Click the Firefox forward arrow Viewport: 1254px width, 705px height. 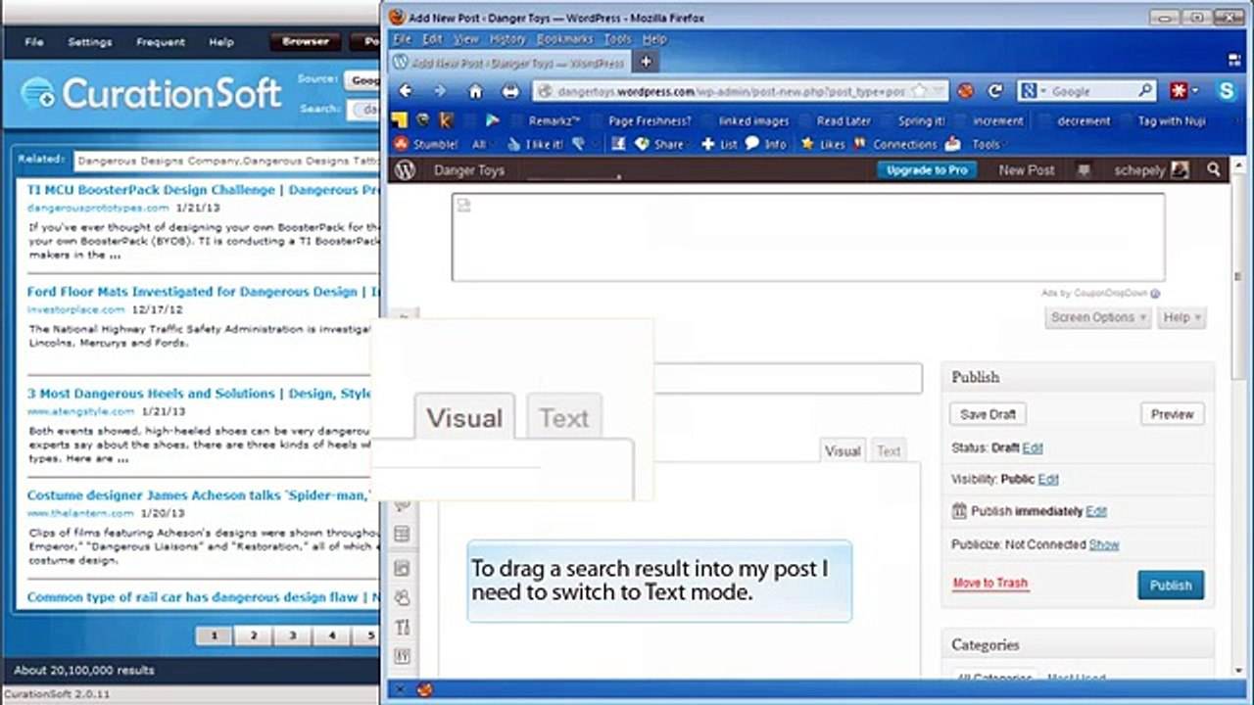(x=439, y=91)
